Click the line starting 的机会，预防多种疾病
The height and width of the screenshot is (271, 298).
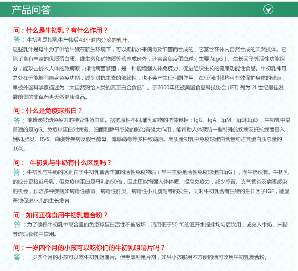pyautogui.click(x=151, y=191)
